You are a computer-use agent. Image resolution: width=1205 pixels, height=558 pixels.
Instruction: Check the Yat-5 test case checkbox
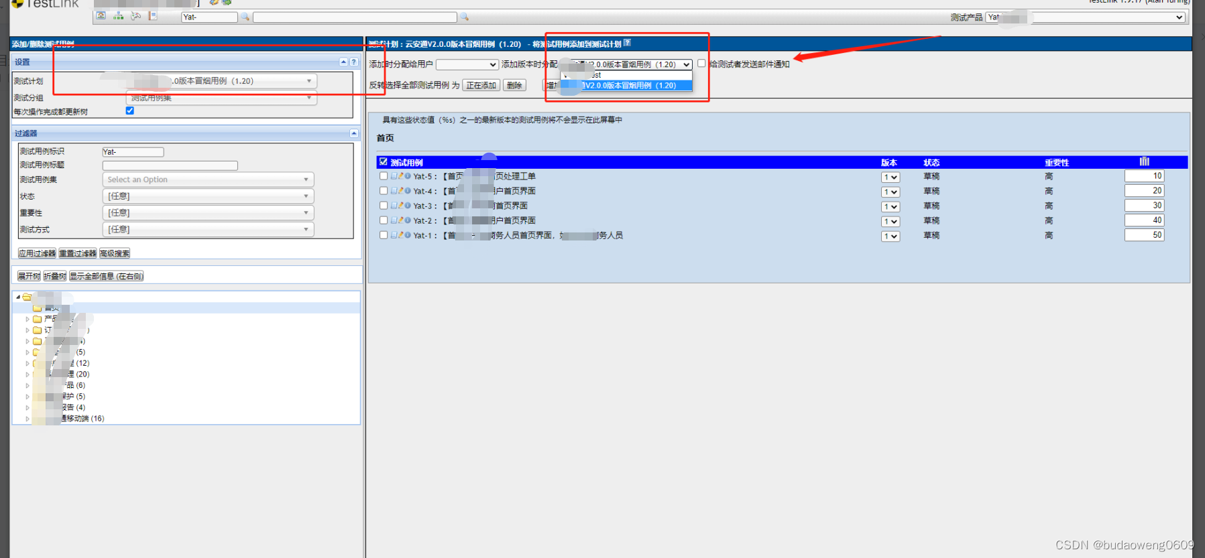384,176
